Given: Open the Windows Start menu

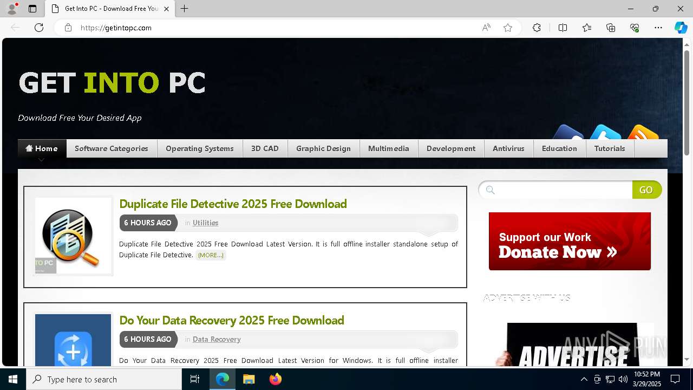Looking at the screenshot, I should click(x=13, y=379).
